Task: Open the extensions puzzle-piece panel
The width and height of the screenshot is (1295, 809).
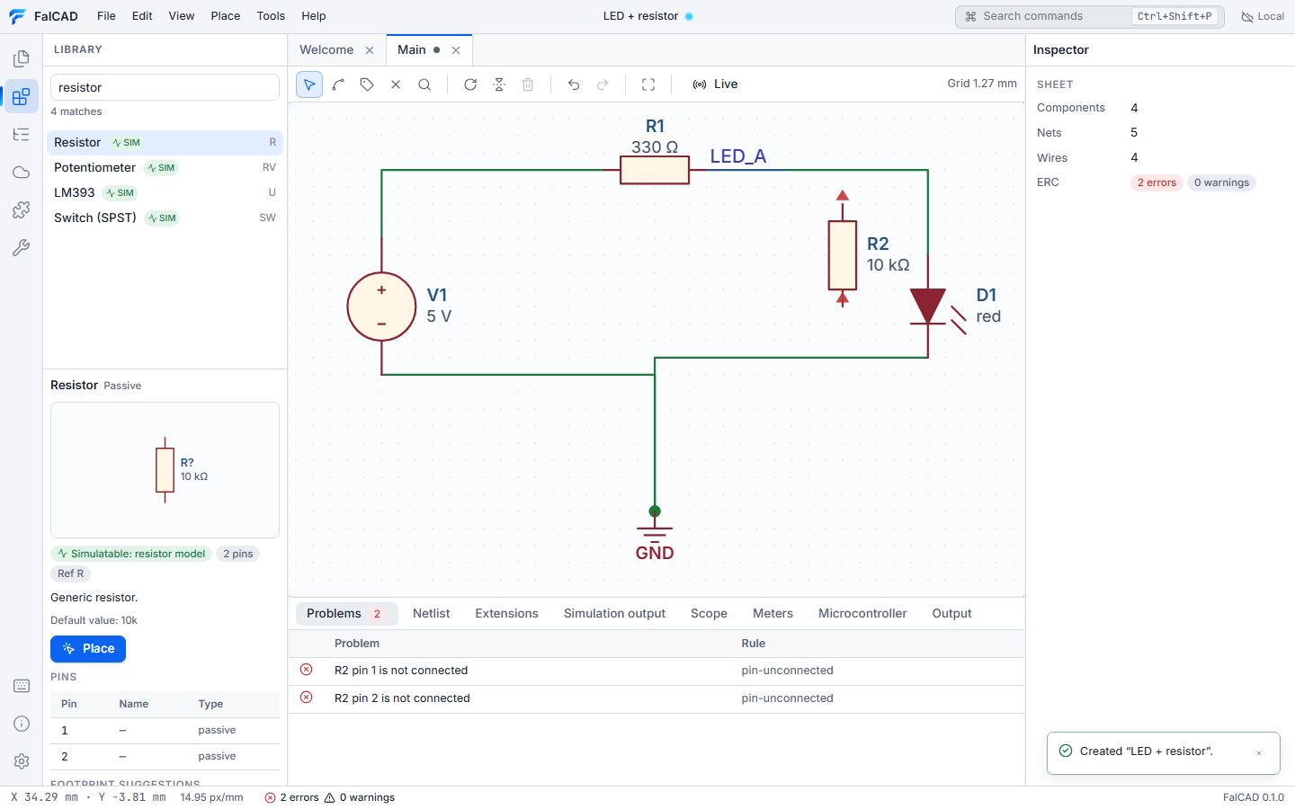Action: click(22, 209)
